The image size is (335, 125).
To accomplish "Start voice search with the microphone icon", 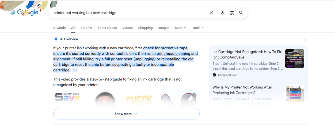I will click(222, 13).
